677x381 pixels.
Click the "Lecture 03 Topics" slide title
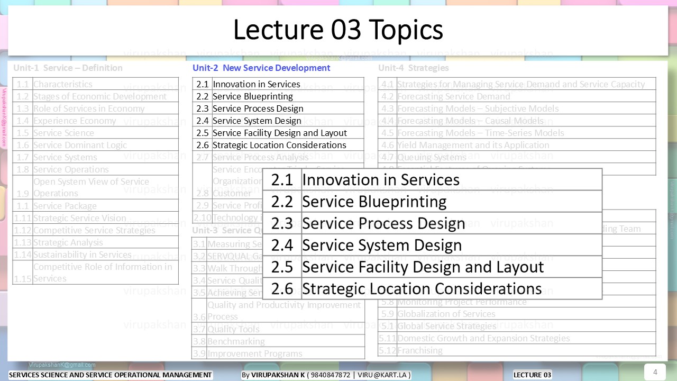pos(338,30)
